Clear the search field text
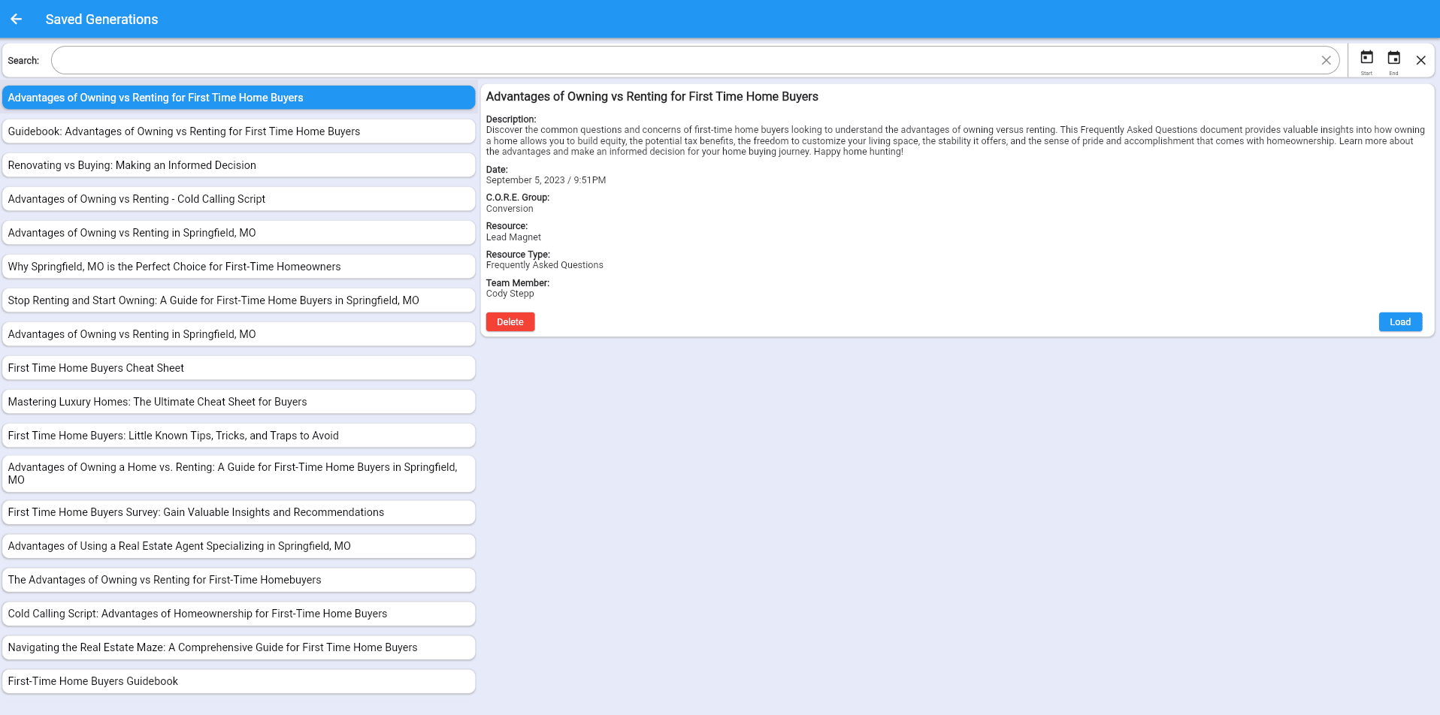Screen dimensions: 1440x715 pyautogui.click(x=1326, y=61)
